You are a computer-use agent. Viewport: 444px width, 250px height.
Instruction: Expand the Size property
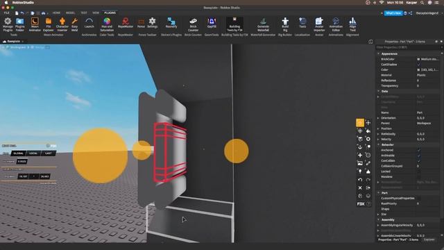click(x=379, y=215)
